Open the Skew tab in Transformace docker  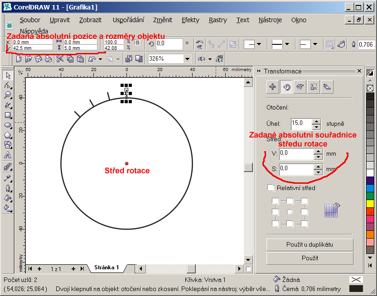click(x=327, y=86)
